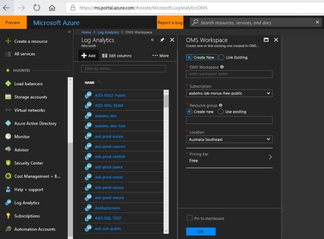Viewport: 324px width, 239px height.
Task: Click the icon beside asd-prod-cenind
Action: tap(88, 157)
